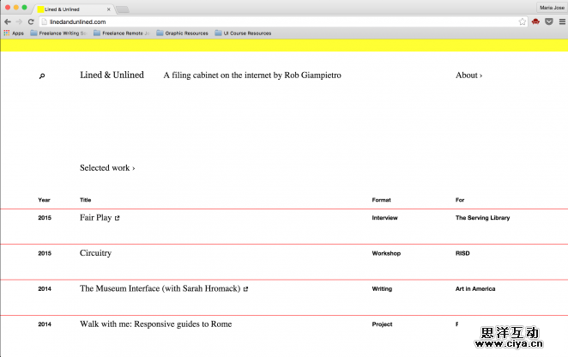Open the Apps shortcut in bookmarks bar
568x357 pixels.
tap(13, 33)
